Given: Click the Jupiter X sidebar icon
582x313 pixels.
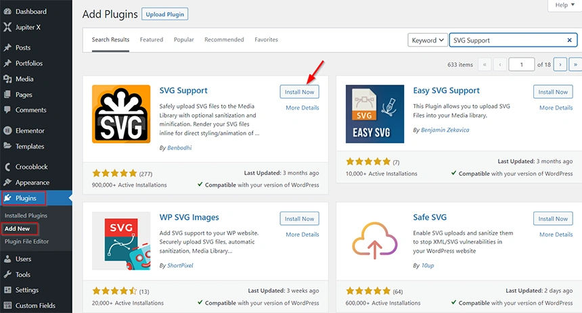Looking at the screenshot, I should pyautogui.click(x=7, y=27).
